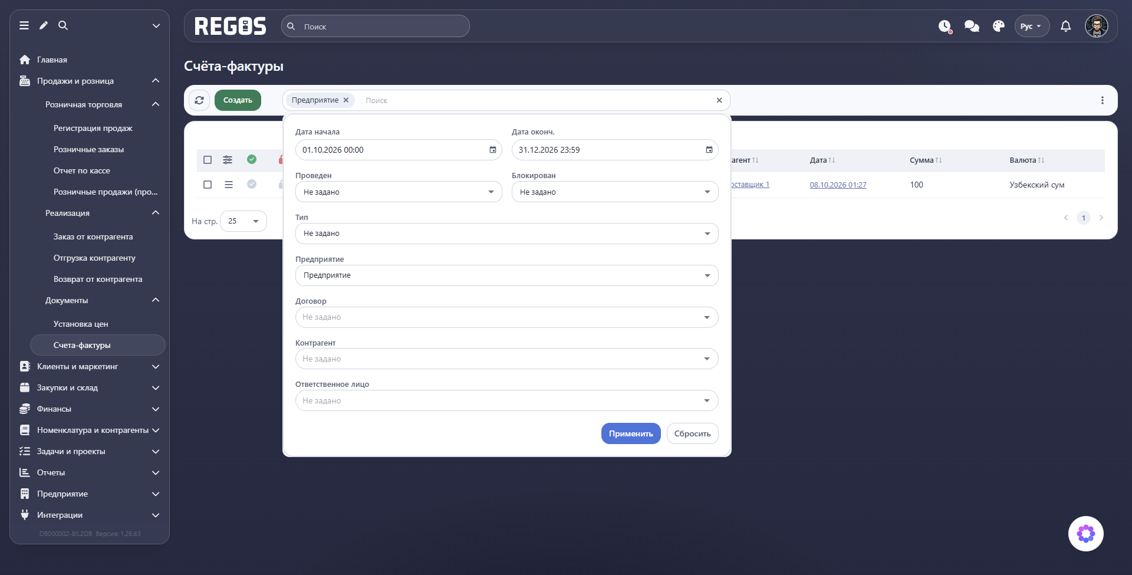Open the Проведен dropdown

(399, 192)
